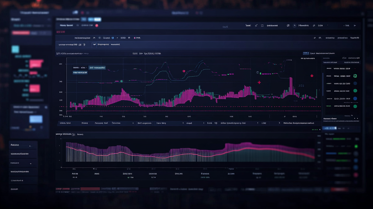Expand the chart style dropdown with the down chevron
Image resolution: width=373 pixels, height=209 pixels.
click(117, 38)
